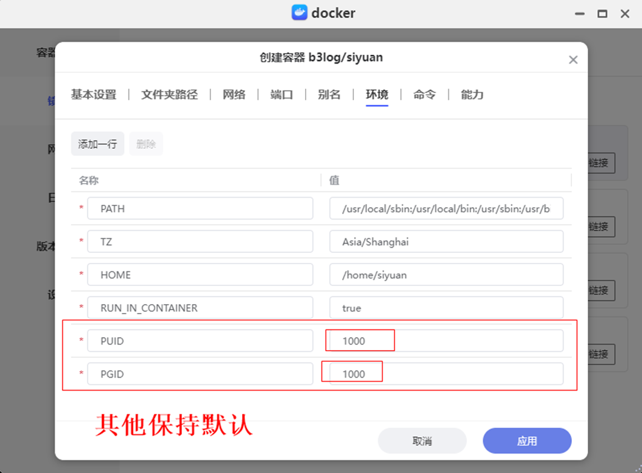Click the HOME name field
Screen dimensions: 642x473
(200, 275)
